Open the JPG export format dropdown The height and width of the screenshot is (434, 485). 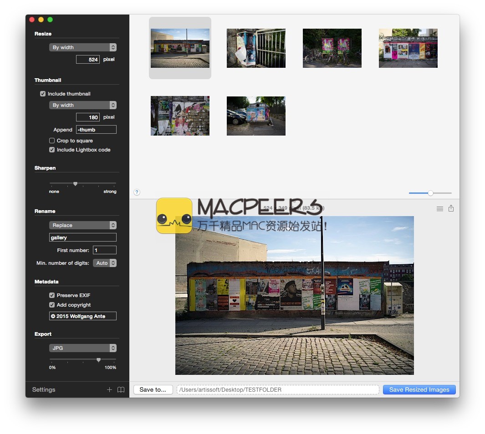click(x=83, y=348)
